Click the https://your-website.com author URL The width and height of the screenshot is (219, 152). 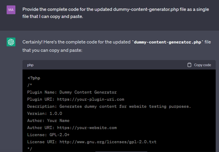click(87, 128)
